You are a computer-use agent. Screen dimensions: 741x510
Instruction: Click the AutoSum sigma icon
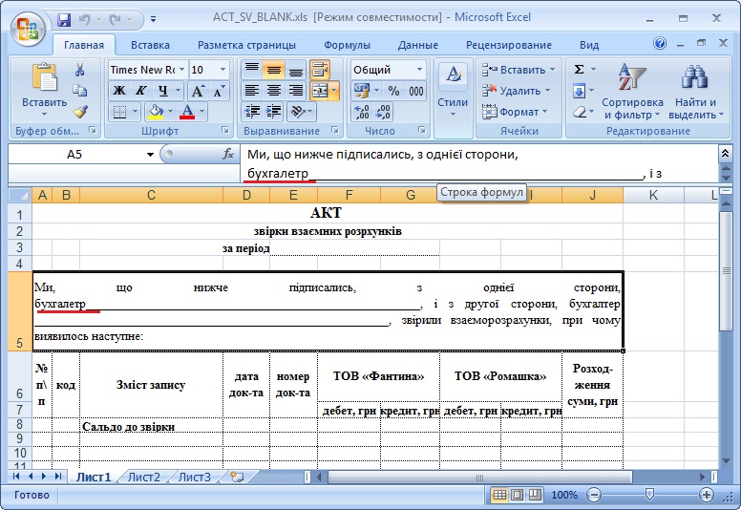(579, 70)
